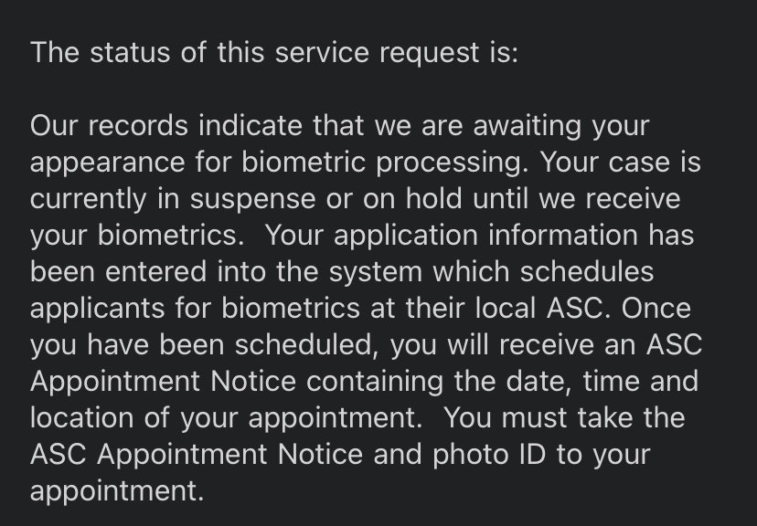The image size is (757, 526).
Task: Click the 'status of this service request' heading
Action: (x=274, y=52)
